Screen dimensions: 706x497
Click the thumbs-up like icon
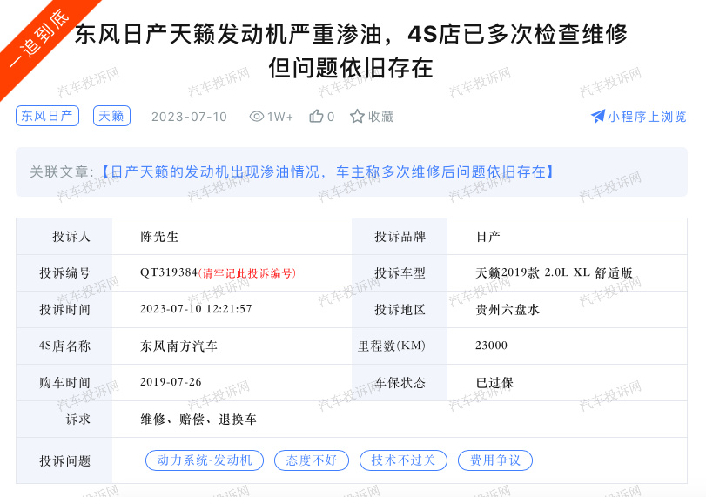[316, 116]
